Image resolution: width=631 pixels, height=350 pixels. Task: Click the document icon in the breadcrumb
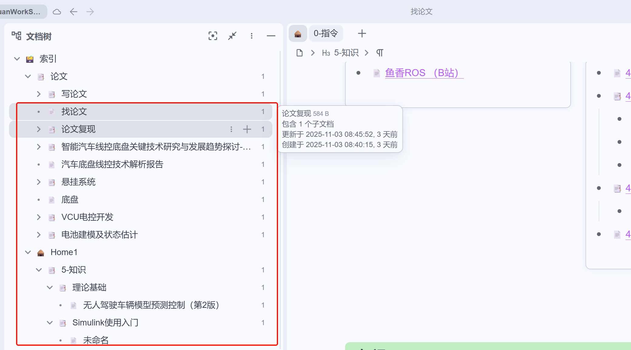click(299, 53)
